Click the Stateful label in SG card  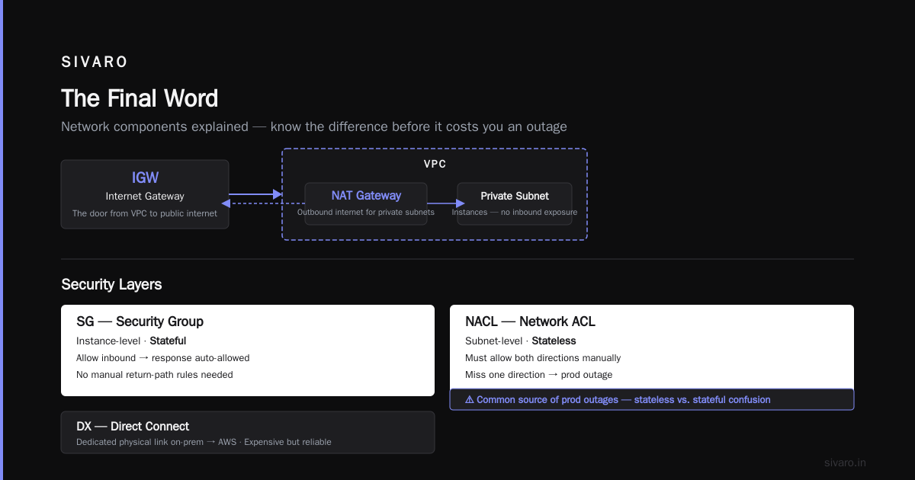[x=168, y=341]
